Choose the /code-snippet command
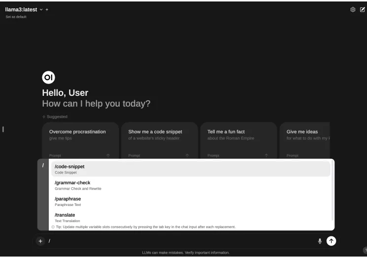 191,169
